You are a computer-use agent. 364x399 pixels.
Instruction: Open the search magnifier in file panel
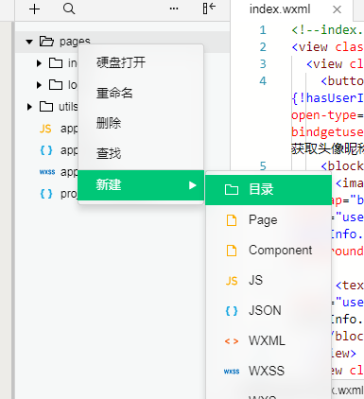point(69,9)
